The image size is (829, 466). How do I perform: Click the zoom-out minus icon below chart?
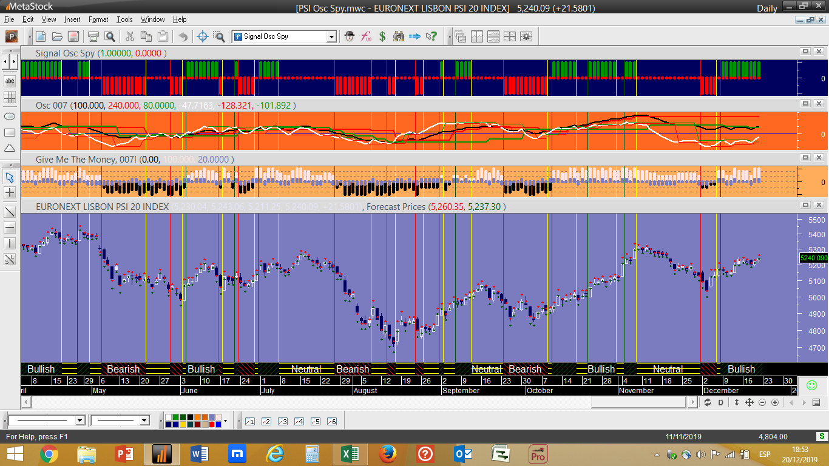tap(762, 402)
